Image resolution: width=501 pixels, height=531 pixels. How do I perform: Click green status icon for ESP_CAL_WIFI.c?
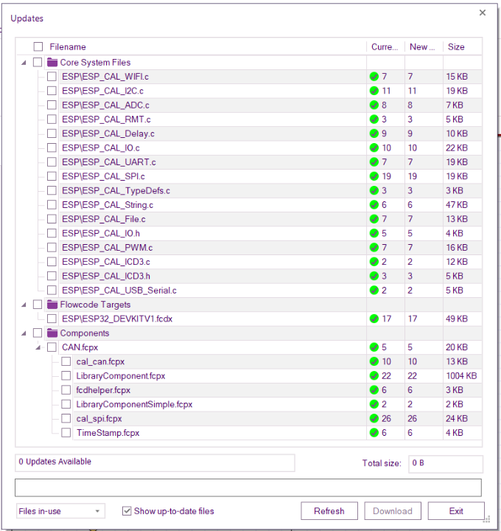374,77
